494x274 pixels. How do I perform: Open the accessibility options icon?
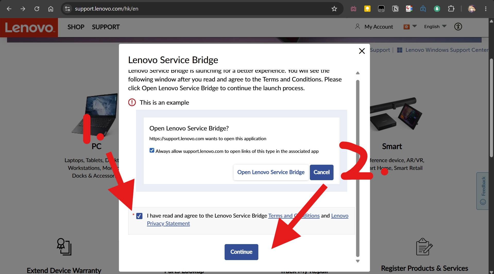click(458, 27)
